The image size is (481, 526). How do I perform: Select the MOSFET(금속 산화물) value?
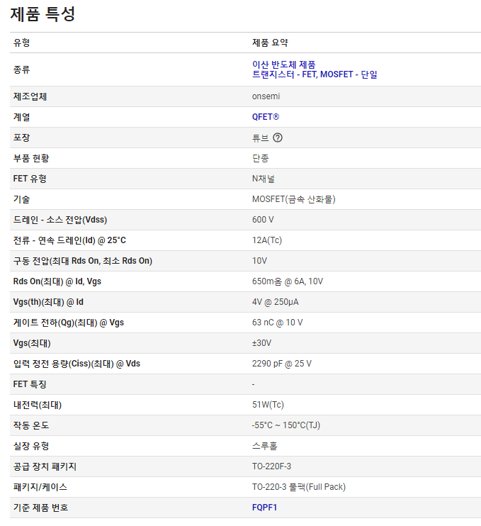click(x=293, y=199)
